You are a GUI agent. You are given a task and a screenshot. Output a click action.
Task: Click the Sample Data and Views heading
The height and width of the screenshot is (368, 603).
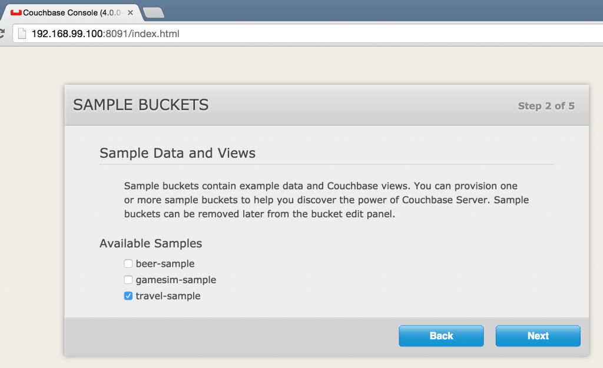point(177,153)
